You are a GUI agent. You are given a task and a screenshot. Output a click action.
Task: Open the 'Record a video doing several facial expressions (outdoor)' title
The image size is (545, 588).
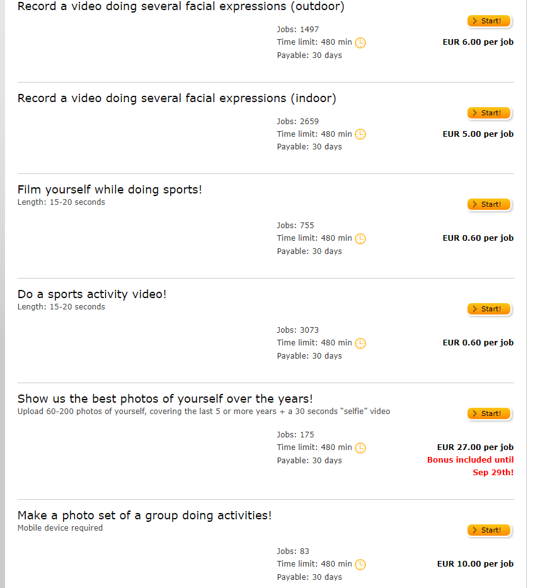[181, 7]
